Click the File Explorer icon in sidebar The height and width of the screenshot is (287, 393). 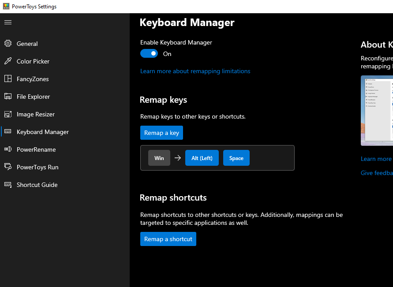click(8, 96)
